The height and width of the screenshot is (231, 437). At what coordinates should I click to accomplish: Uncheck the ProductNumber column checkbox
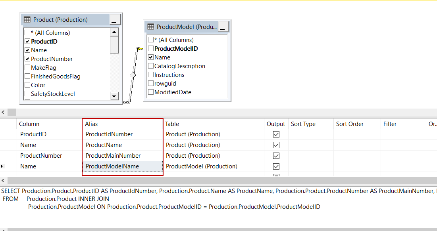[x=27, y=59]
